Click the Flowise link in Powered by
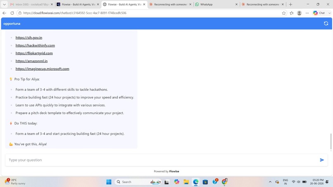The image size is (333, 187). pos(174,171)
